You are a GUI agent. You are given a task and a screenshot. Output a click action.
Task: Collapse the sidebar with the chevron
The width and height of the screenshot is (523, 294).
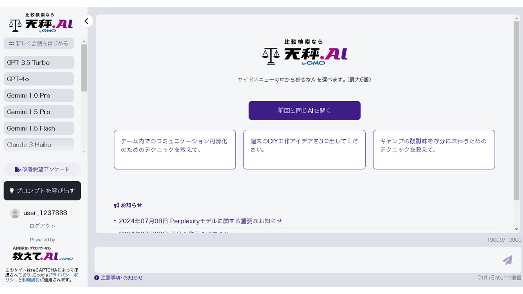[86, 21]
